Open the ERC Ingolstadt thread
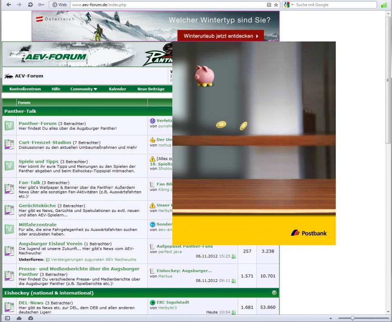Image resolution: width=392 pixels, height=322 pixels. point(173,302)
